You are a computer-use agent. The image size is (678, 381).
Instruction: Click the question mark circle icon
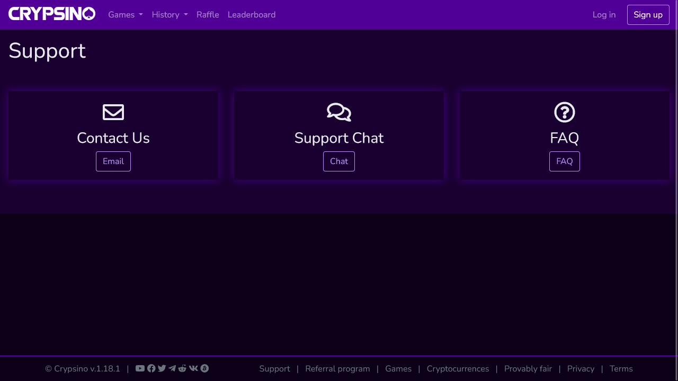click(x=565, y=112)
